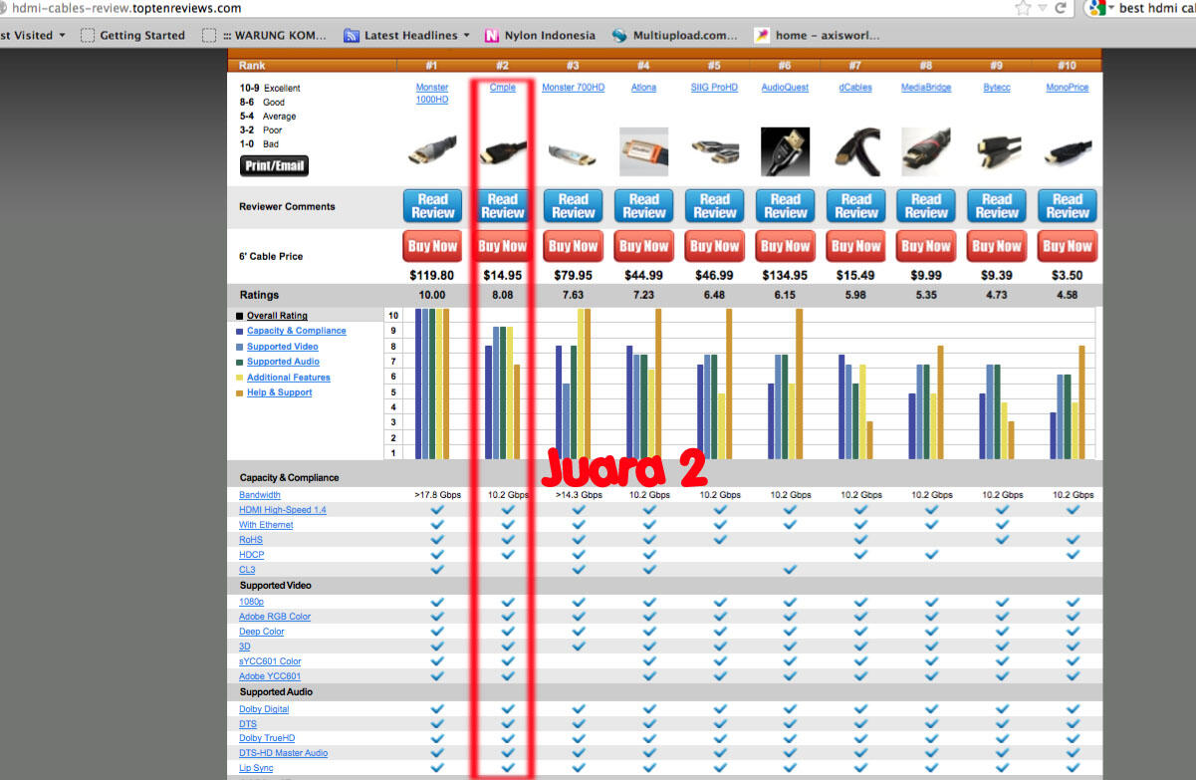Buy Now the $3.50 MonoPrice cable
Screen dimensions: 1196x780
point(1068,246)
